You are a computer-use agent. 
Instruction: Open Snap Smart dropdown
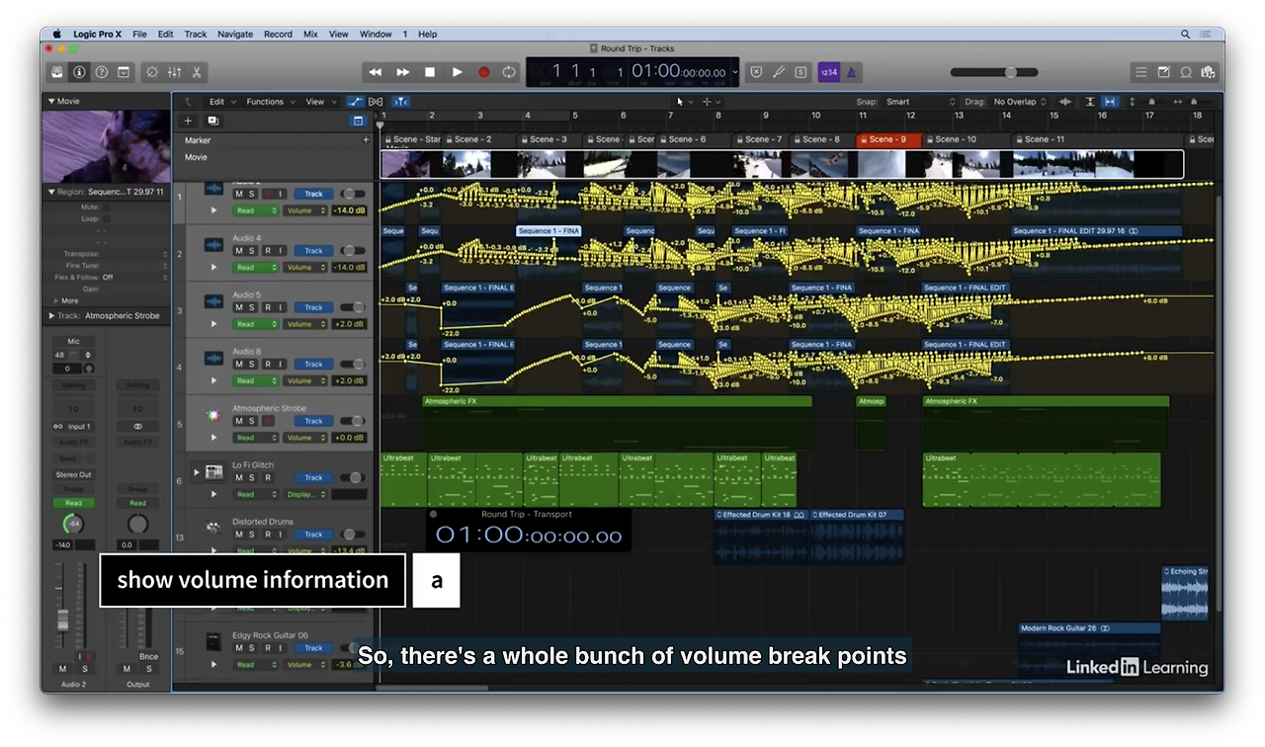click(919, 102)
